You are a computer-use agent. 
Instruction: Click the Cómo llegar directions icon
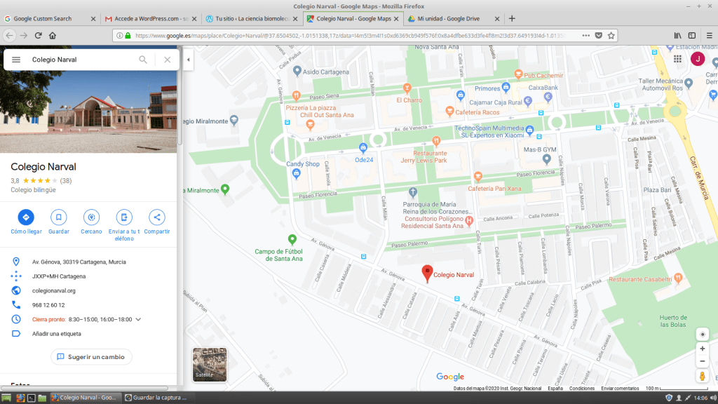click(26, 217)
